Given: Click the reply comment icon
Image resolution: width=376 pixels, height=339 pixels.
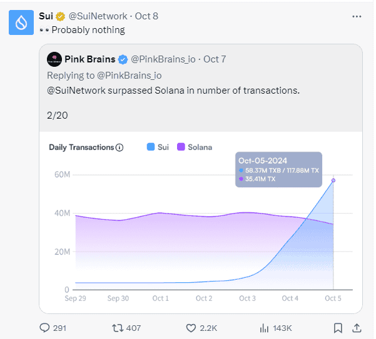Looking at the screenshot, I should (x=44, y=328).
